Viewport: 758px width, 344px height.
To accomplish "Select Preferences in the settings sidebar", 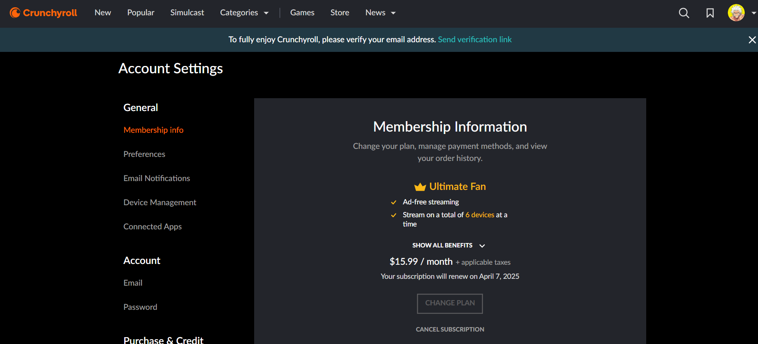I will coord(144,154).
